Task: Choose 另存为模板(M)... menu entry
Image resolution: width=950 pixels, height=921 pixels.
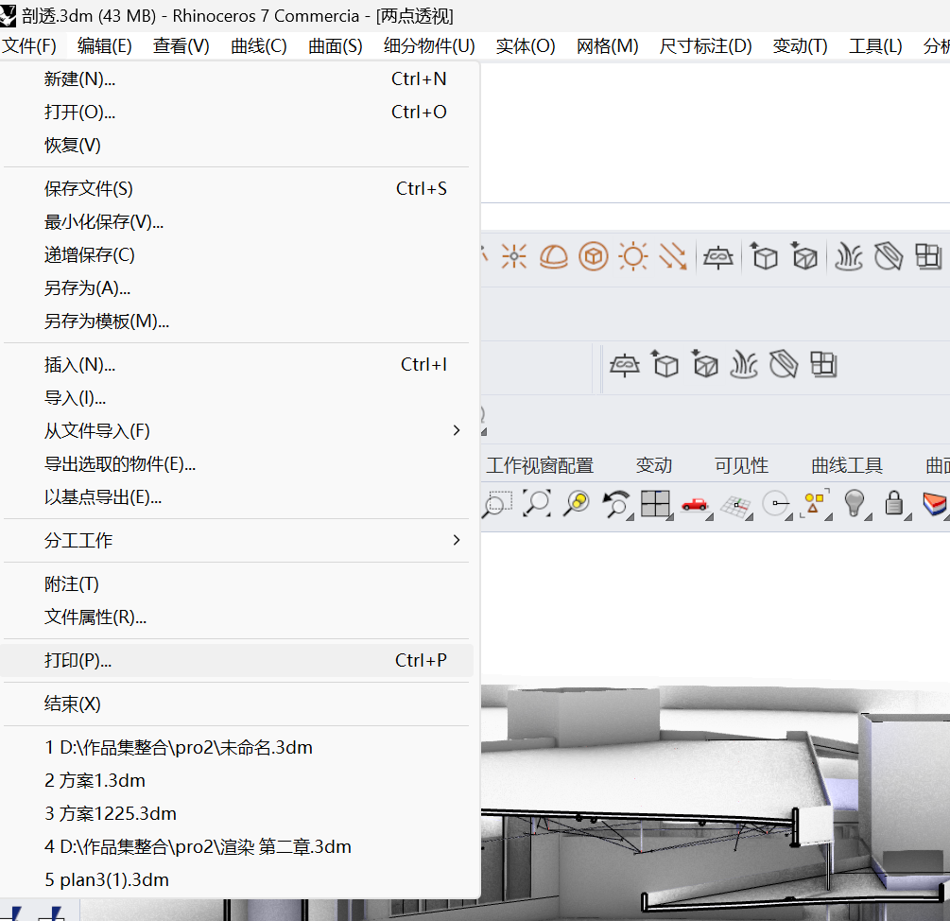Action: (x=236, y=321)
